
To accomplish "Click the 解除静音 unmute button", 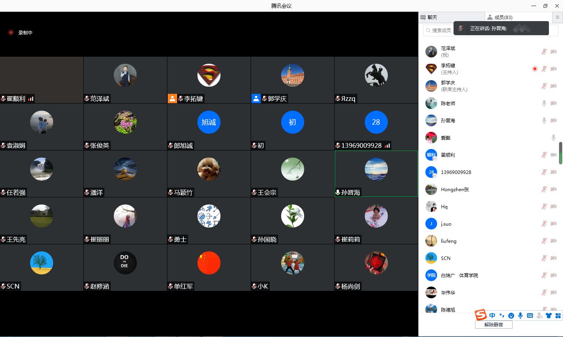I will 493,324.
